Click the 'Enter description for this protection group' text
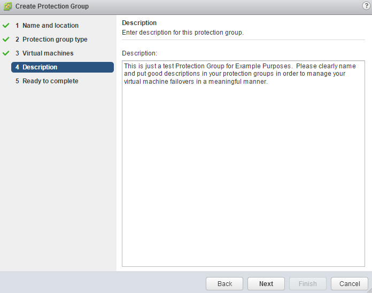 click(183, 33)
